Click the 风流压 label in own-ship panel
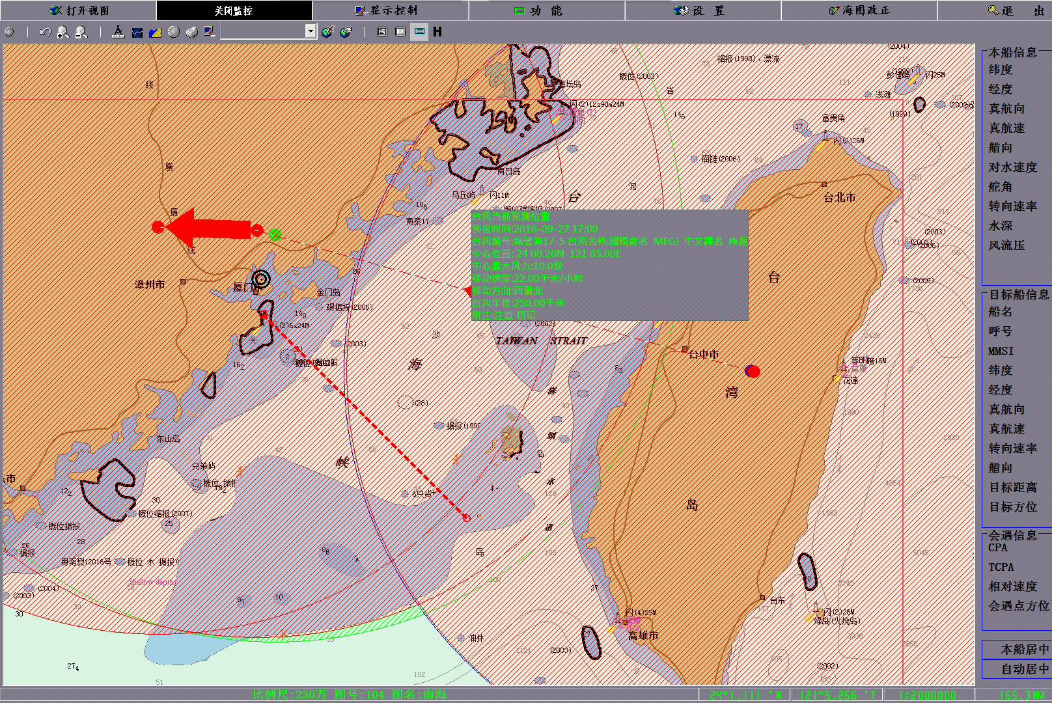 point(1006,245)
